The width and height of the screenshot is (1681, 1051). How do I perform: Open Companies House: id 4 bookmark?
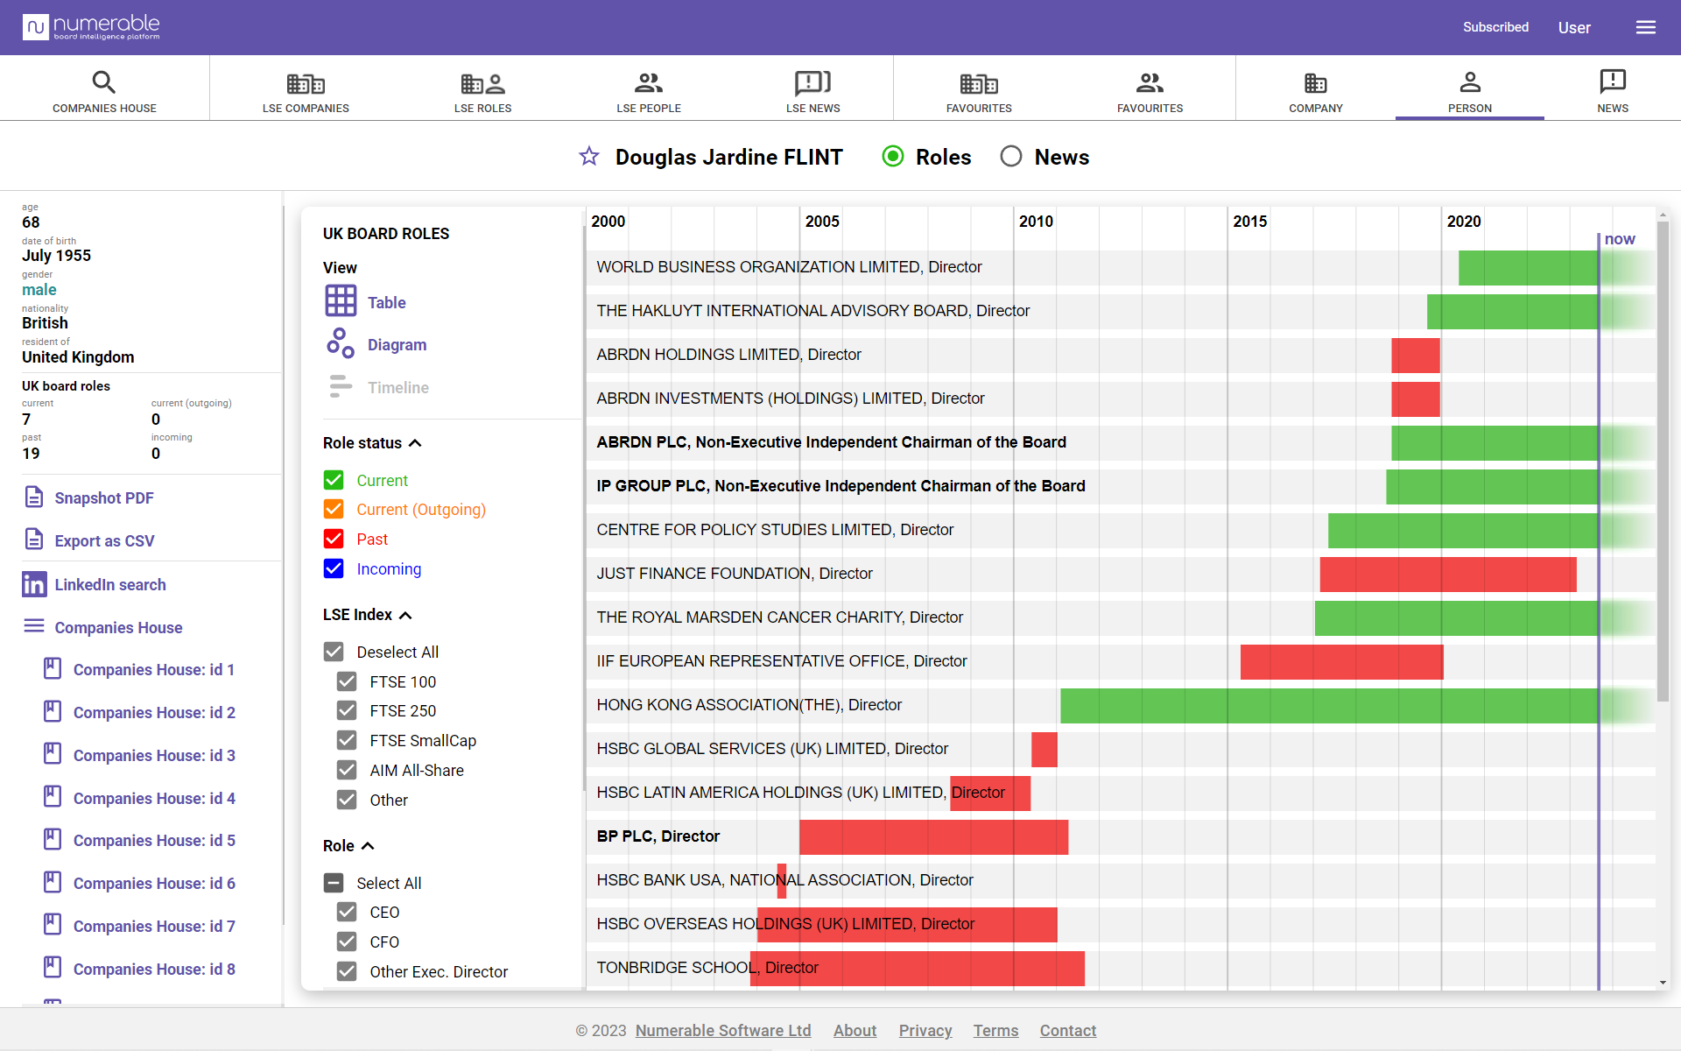pyautogui.click(x=53, y=797)
